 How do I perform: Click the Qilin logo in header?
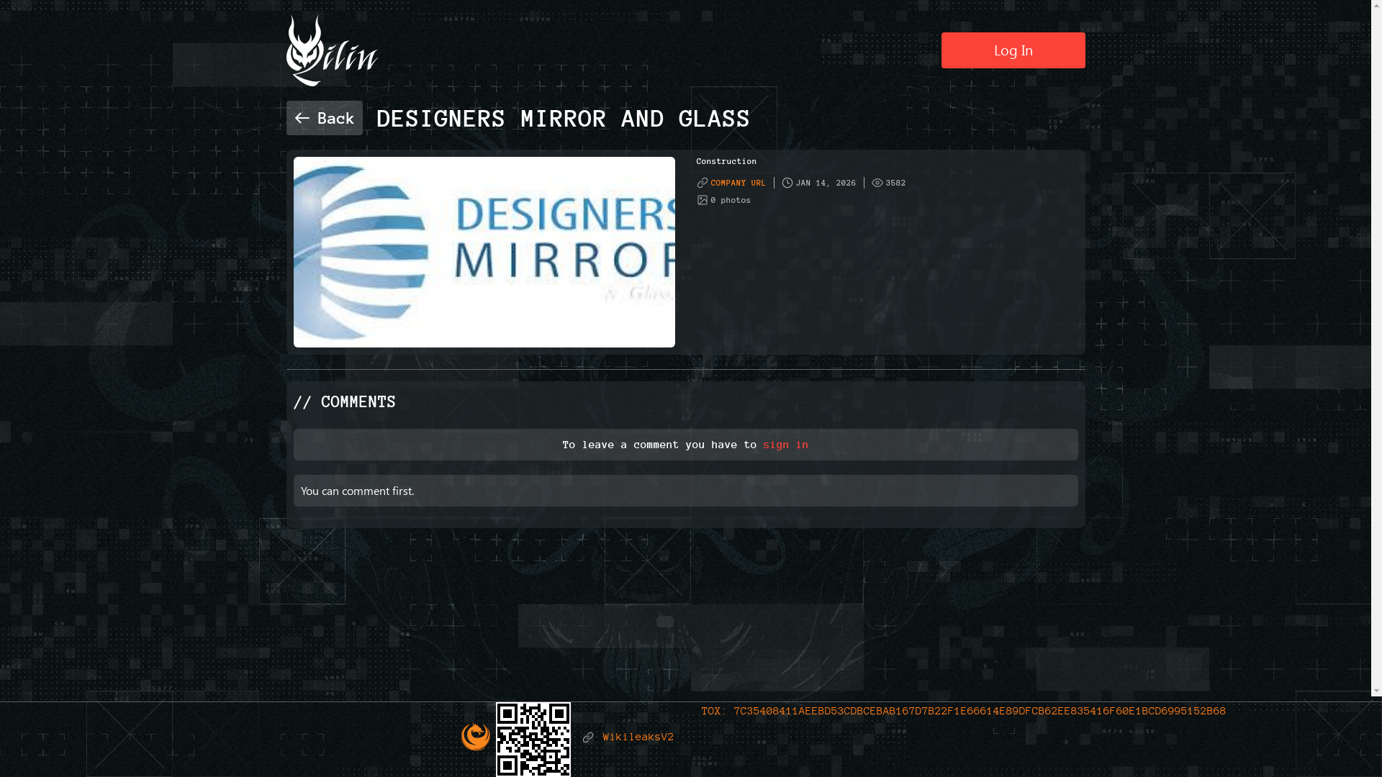(x=331, y=51)
